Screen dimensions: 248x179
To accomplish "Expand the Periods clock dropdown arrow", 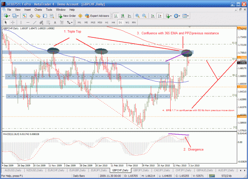I will [179, 16].
